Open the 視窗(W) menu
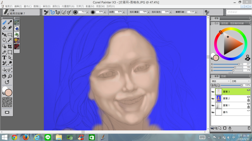 [100, 6]
